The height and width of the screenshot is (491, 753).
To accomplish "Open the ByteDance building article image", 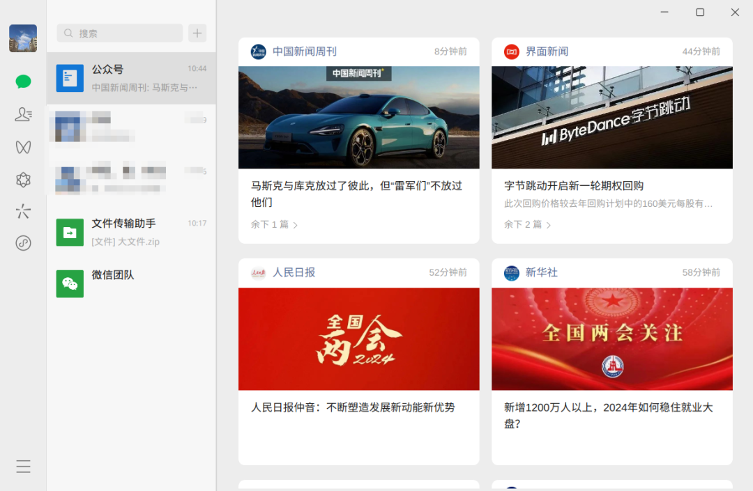I will tap(612, 118).
